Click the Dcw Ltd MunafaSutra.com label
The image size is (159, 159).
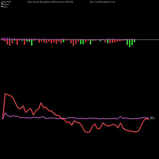tap(102, 2)
